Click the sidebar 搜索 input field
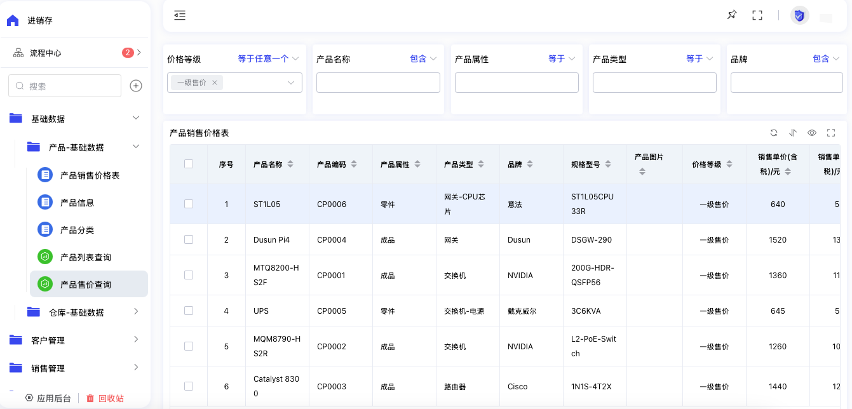The image size is (852, 409). (65, 86)
